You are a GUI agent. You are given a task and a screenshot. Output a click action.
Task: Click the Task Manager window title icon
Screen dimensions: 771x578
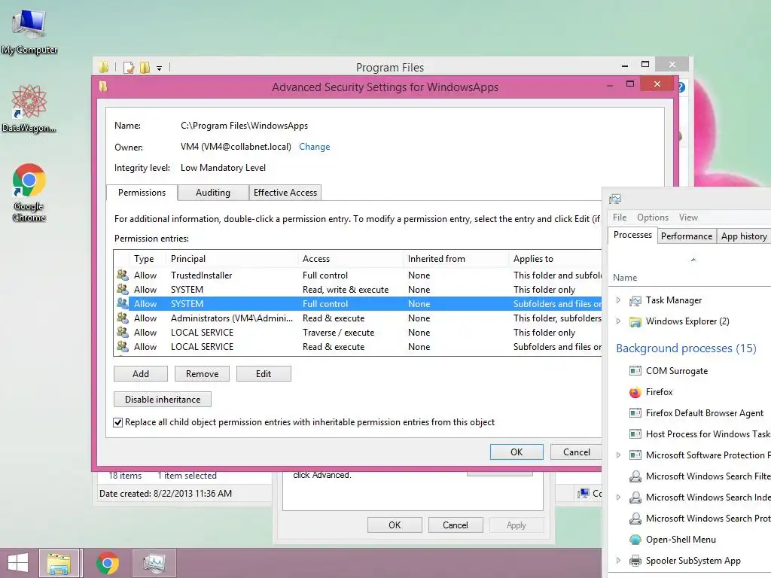(615, 199)
